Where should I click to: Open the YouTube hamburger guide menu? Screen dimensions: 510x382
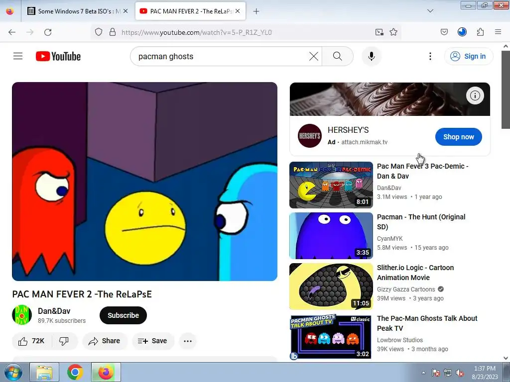(18, 56)
